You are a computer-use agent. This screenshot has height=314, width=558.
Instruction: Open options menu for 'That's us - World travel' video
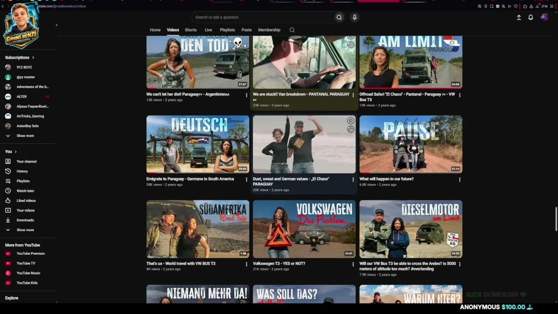pyautogui.click(x=246, y=264)
